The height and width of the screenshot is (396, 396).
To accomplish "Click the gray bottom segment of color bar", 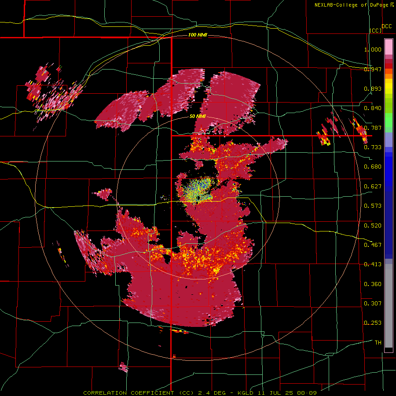I will [x=389, y=306].
